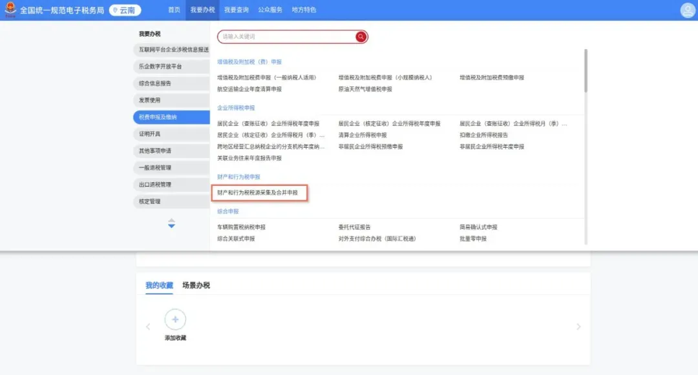Select 出口退税管理 in sidebar
The width and height of the screenshot is (698, 375).
(x=171, y=185)
